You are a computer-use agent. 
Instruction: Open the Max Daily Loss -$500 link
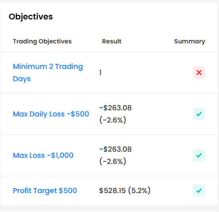51,114
